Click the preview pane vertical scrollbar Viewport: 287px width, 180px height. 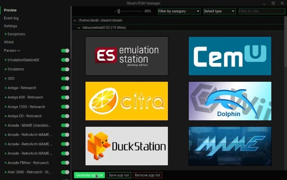[286, 42]
